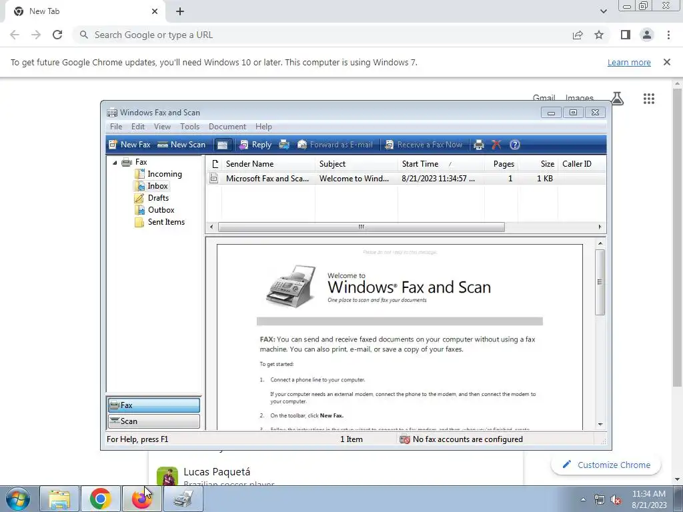Open the Search Labs flask icon
The image size is (683, 512).
(617, 99)
